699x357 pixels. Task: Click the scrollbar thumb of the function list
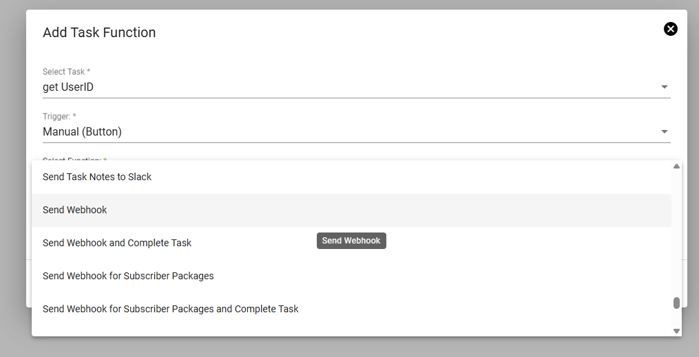click(676, 303)
